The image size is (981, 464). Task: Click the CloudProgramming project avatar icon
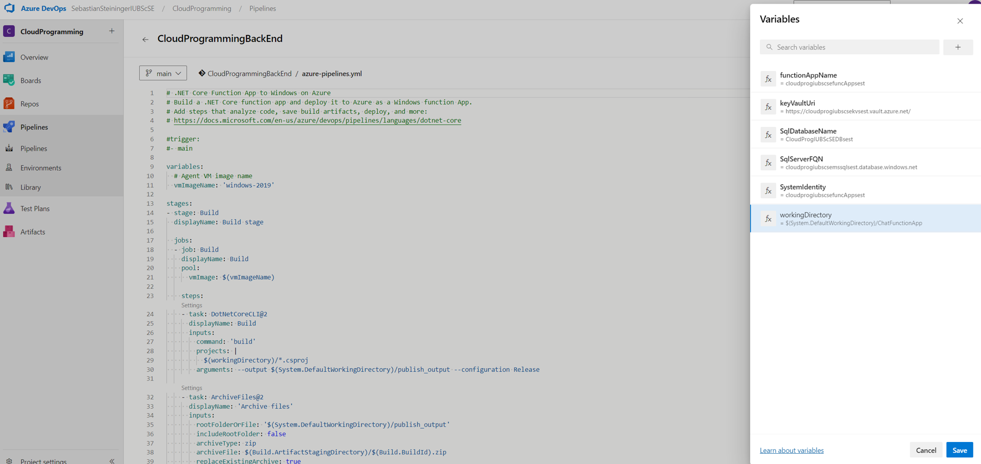pos(9,31)
